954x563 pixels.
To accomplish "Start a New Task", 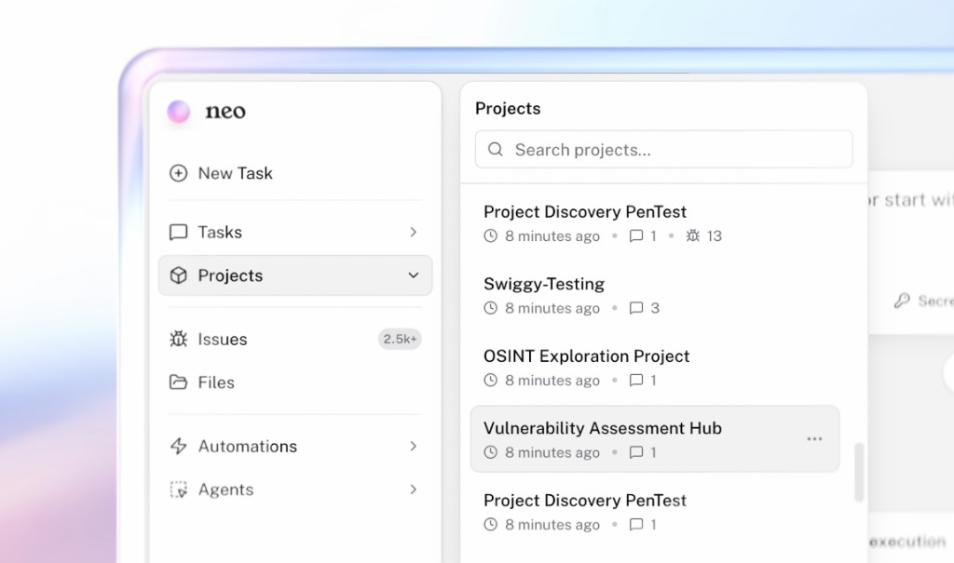I will coord(295,173).
